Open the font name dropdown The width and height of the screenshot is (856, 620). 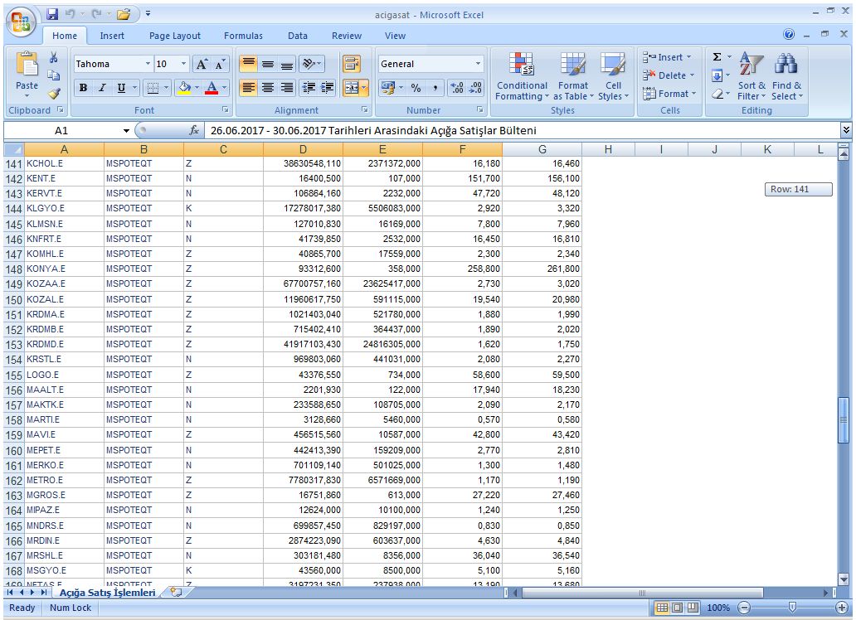(x=148, y=64)
